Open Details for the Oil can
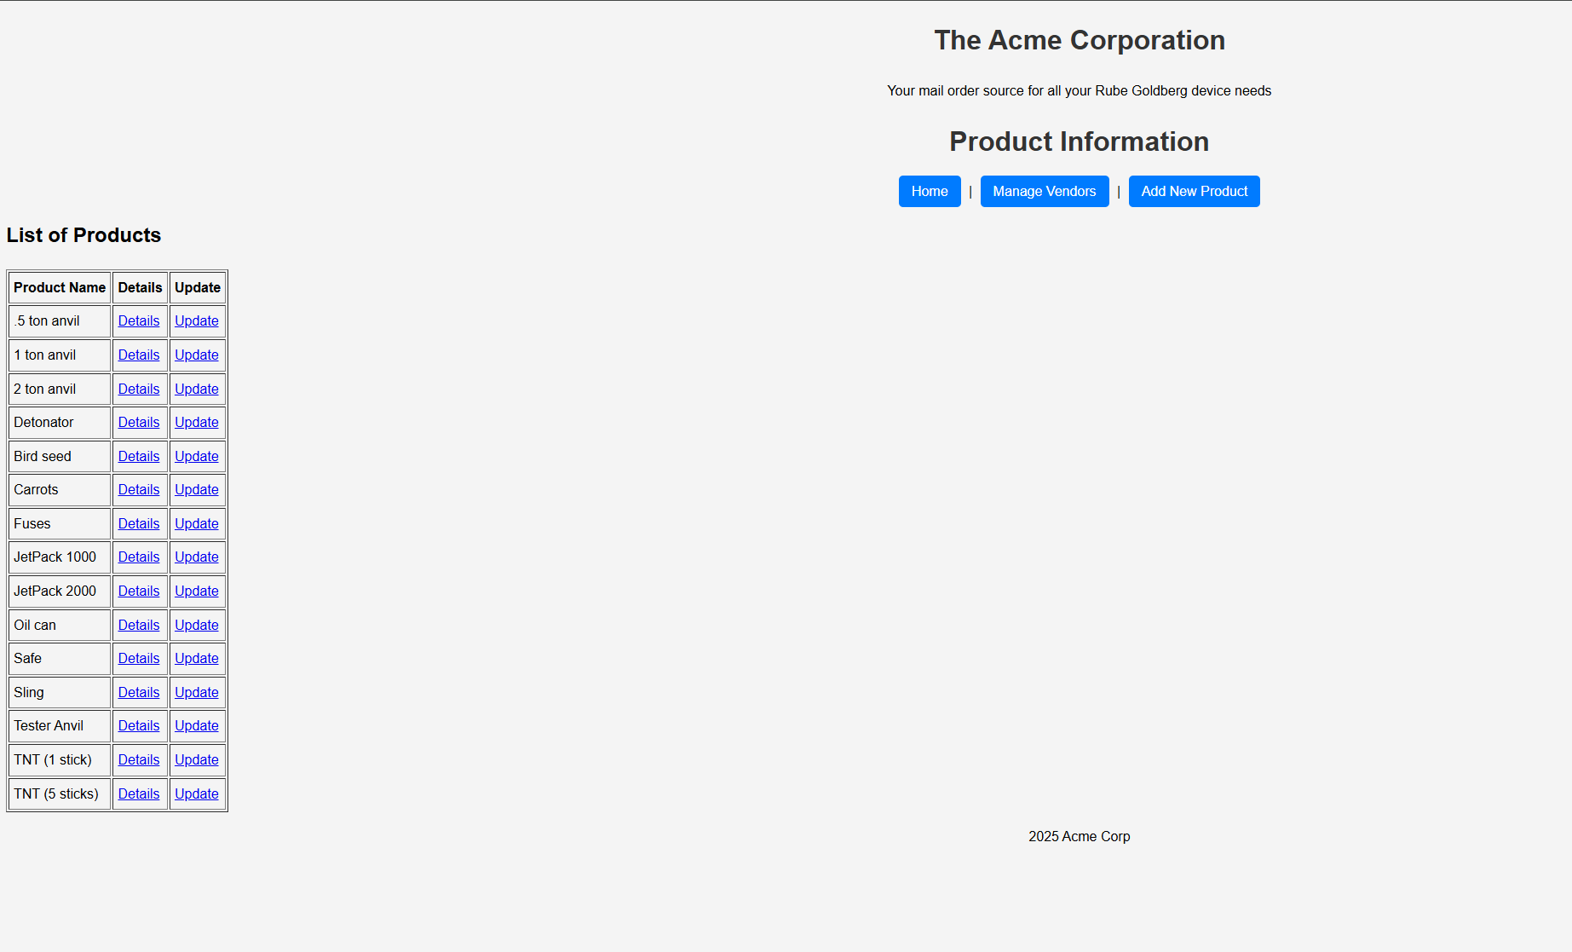 [x=139, y=625]
